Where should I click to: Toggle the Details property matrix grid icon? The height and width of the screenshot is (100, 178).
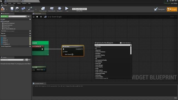(x=26, y=60)
